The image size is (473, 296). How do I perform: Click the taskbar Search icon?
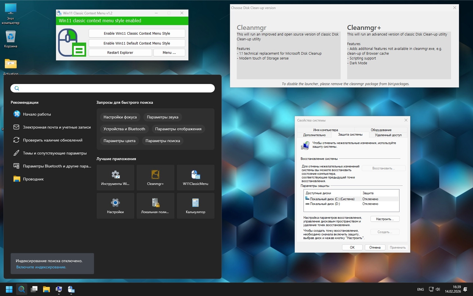22,289
